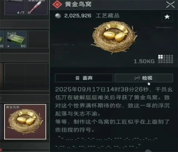Click the large golden nest preview image
The height and width of the screenshot is (152, 178).
[114, 37]
